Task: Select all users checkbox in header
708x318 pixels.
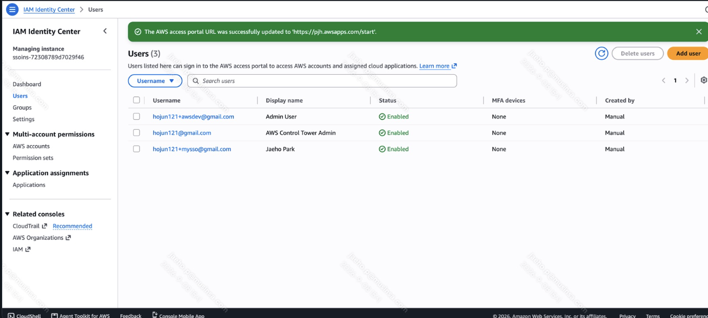Action: [136, 100]
